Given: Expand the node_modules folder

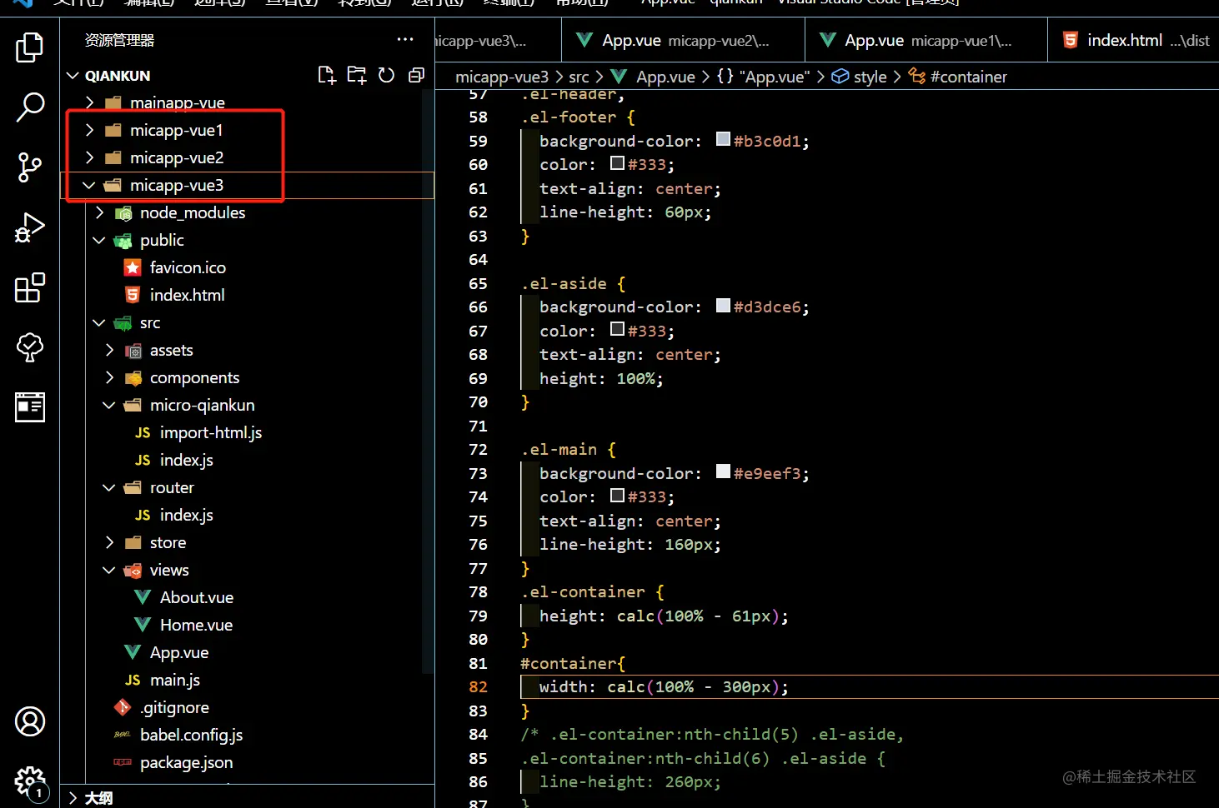Looking at the screenshot, I should click(192, 212).
